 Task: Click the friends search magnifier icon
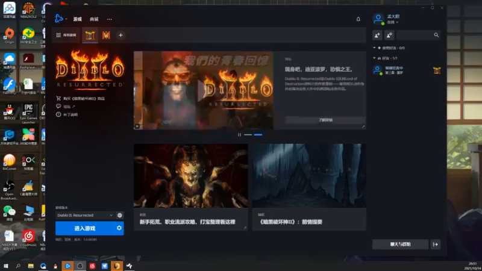pos(436,36)
